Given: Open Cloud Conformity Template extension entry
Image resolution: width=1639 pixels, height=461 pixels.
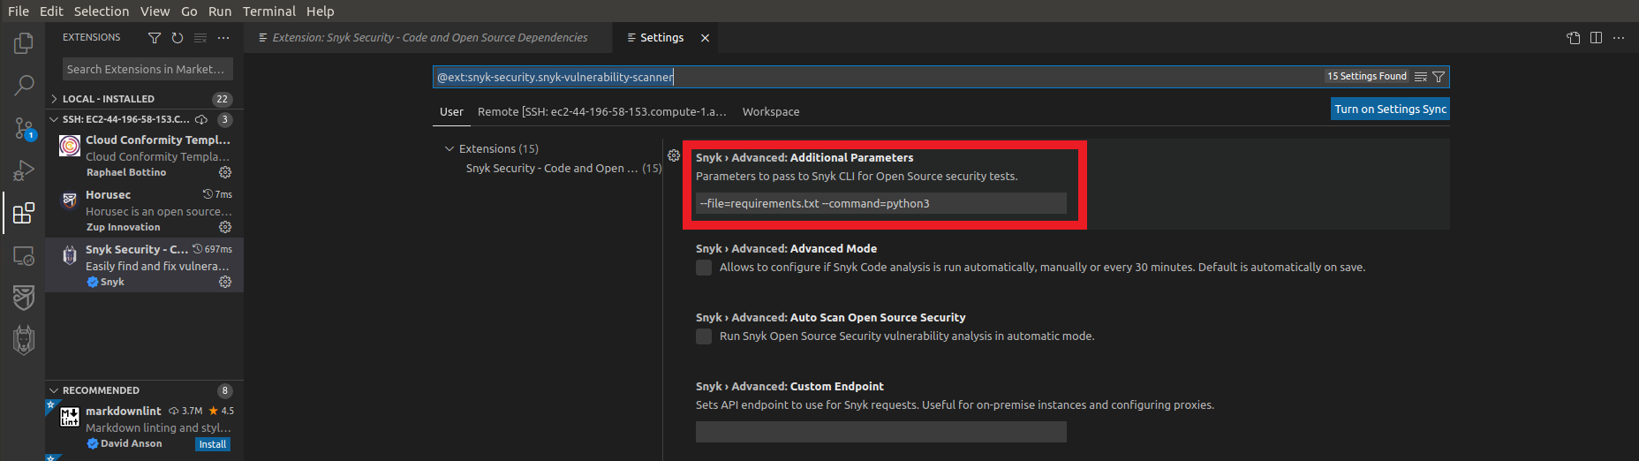Looking at the screenshot, I should [x=145, y=156].
